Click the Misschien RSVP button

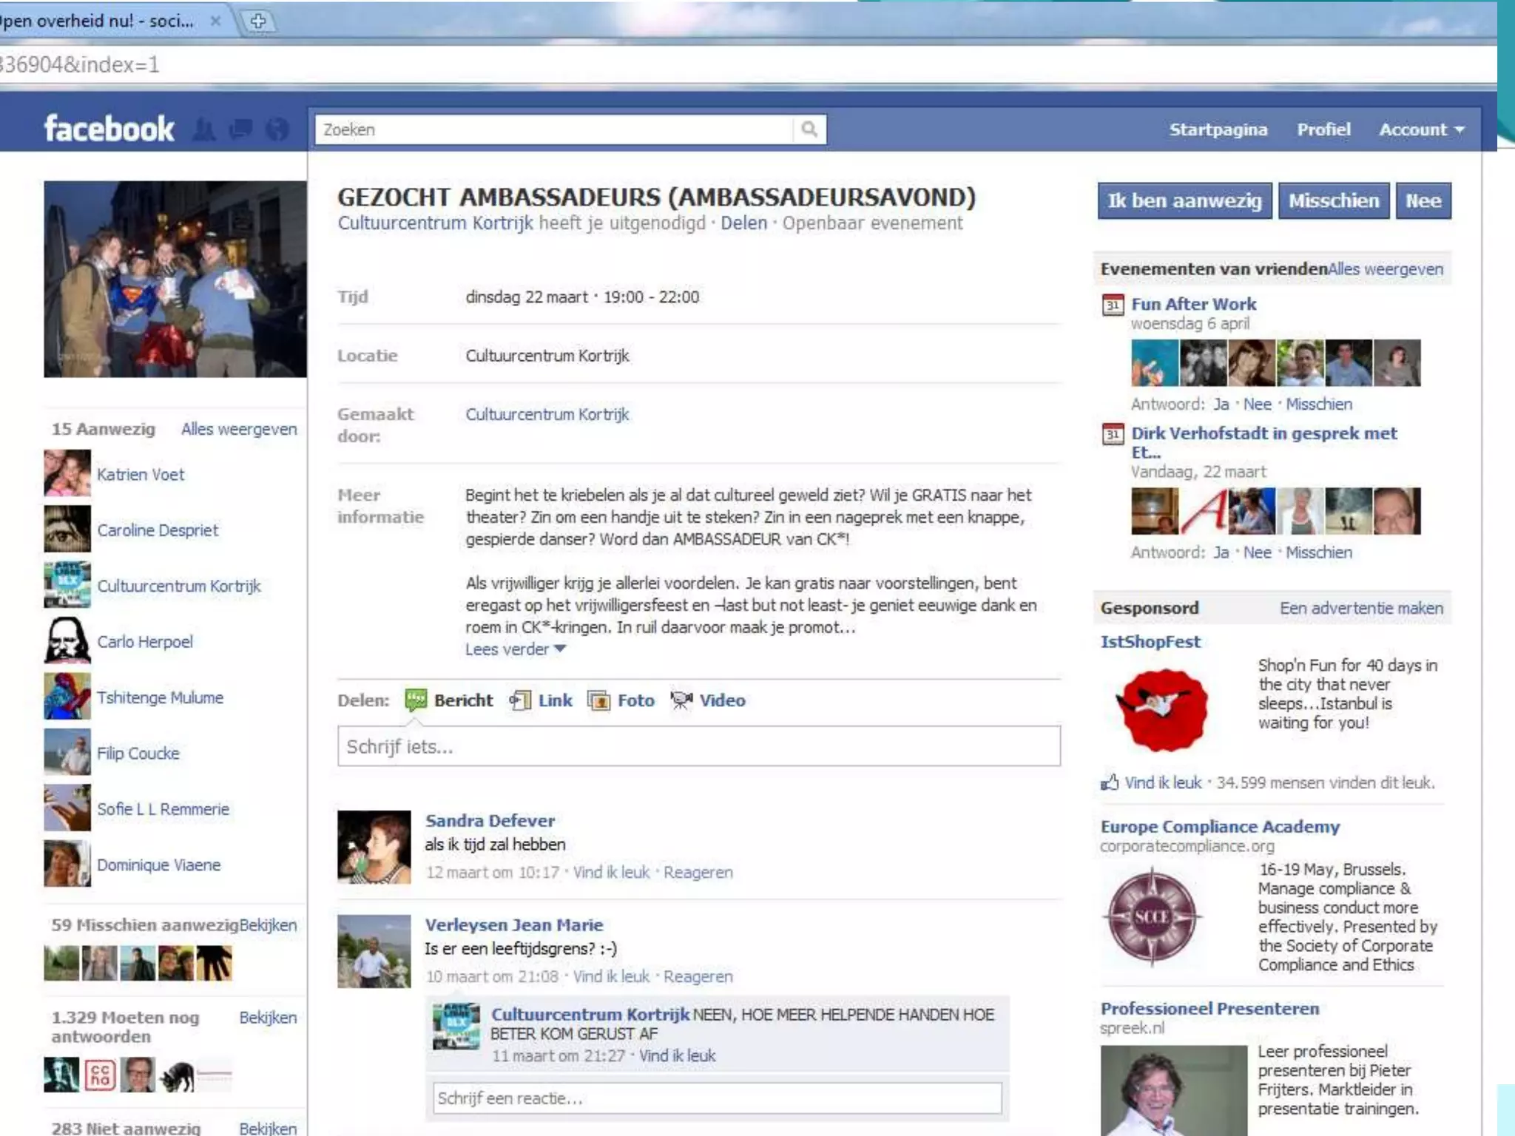[x=1333, y=200]
